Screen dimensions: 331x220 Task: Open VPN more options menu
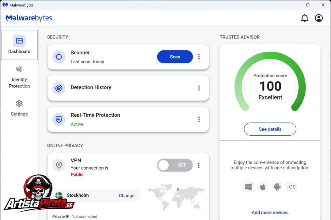coord(199,165)
